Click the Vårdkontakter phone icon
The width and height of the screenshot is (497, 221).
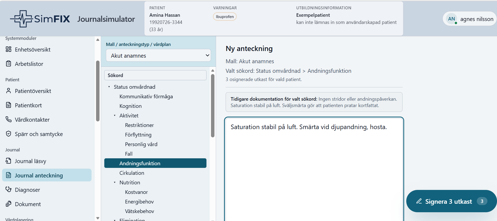click(x=9, y=119)
